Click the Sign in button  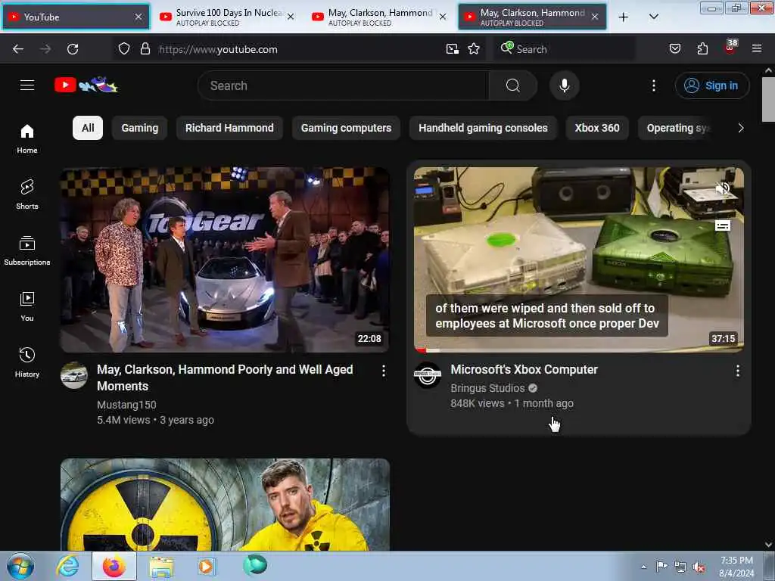712,85
